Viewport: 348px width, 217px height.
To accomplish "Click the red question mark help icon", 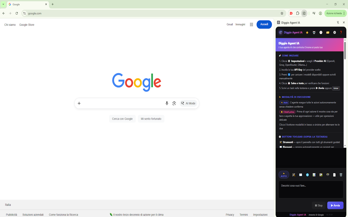I will click(341, 33).
